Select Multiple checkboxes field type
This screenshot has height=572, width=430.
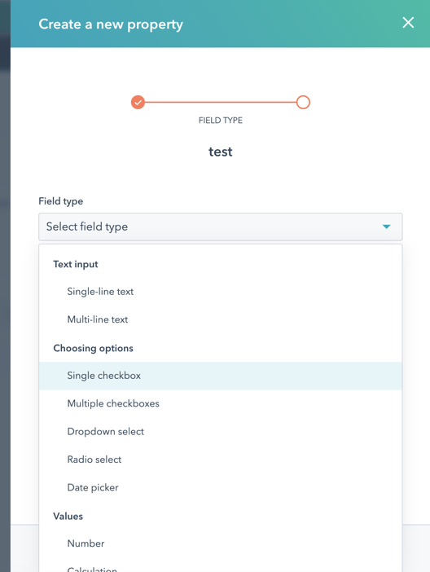[220, 403]
